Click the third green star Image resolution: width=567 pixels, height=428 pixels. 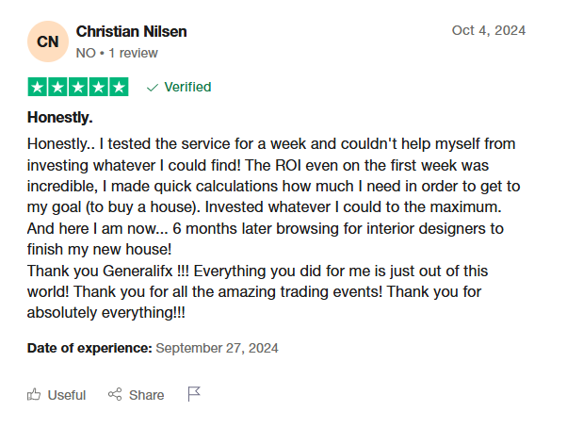click(78, 87)
